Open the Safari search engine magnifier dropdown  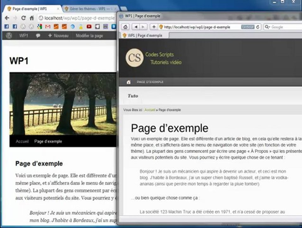click(x=267, y=27)
